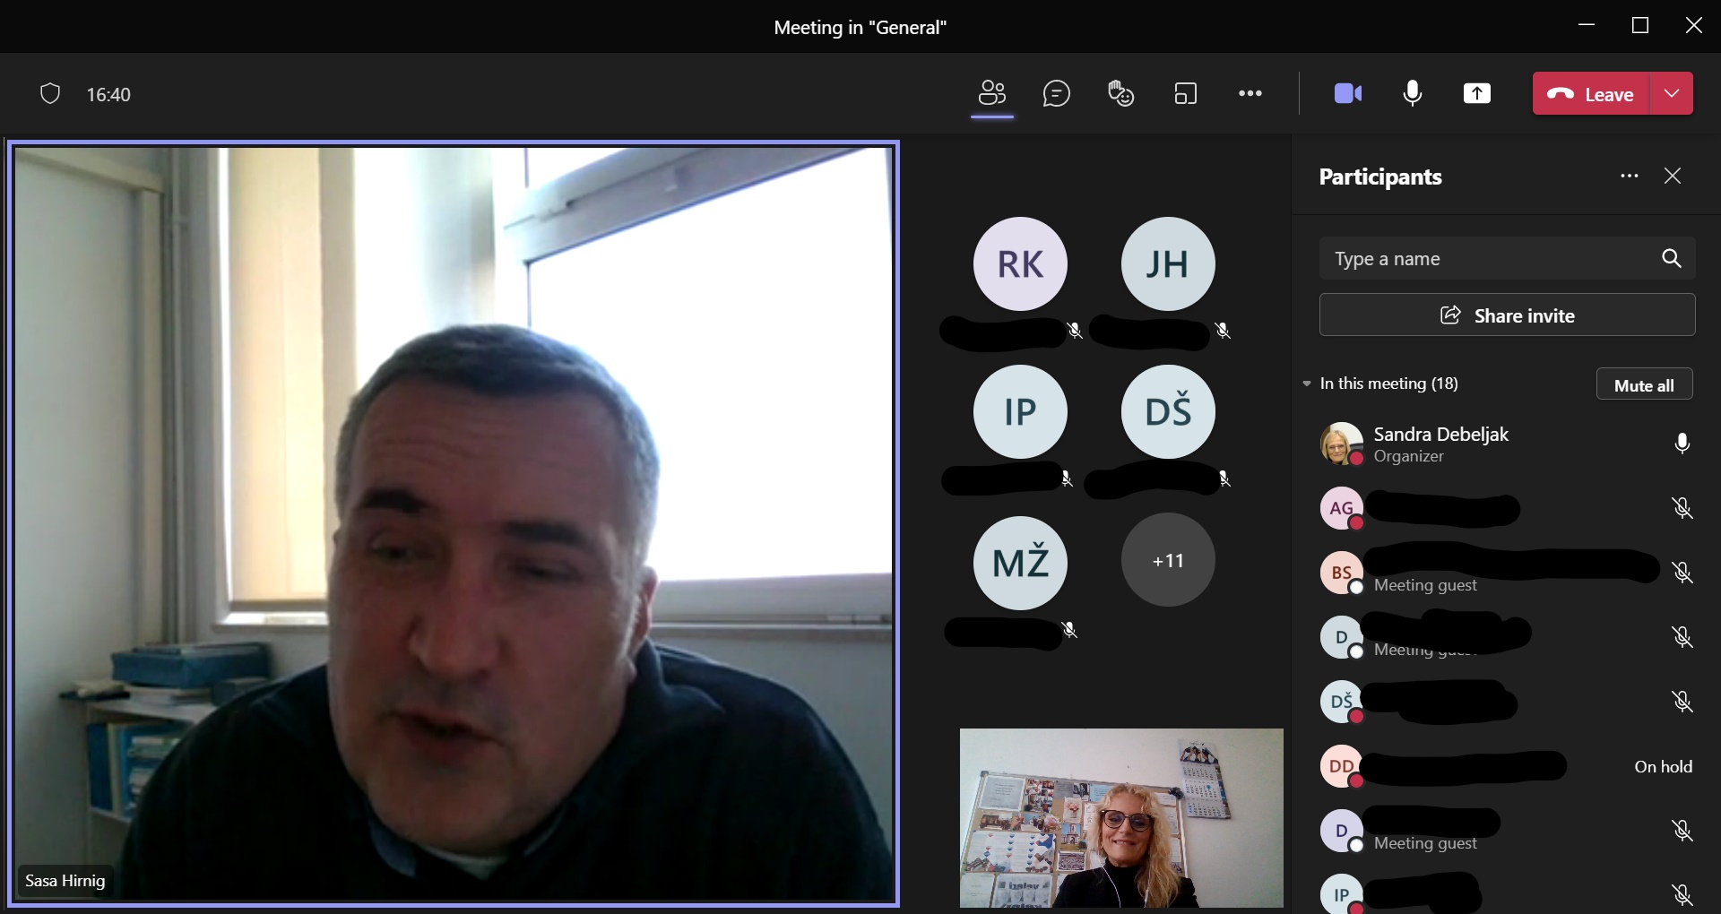Screen dimensions: 1721x914
Task: Open the raise hand reactions menu
Action: (1120, 93)
